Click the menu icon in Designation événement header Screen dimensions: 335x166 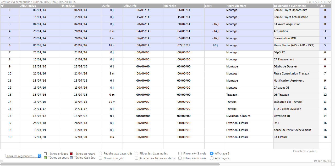(317, 5)
